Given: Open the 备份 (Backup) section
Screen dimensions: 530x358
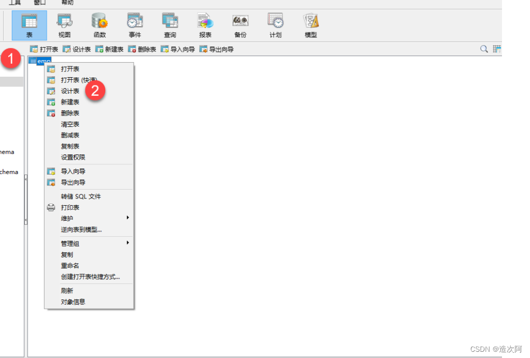Looking at the screenshot, I should (x=240, y=25).
